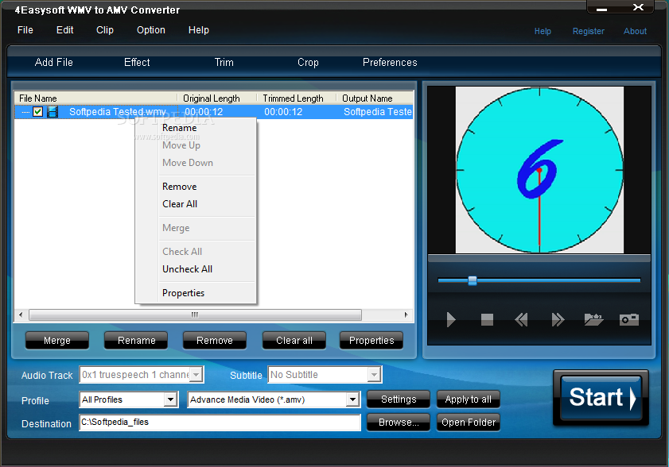Viewport: 669px width, 467px height.
Task: Click the Trimmed Length column header
Action: pyautogui.click(x=297, y=98)
